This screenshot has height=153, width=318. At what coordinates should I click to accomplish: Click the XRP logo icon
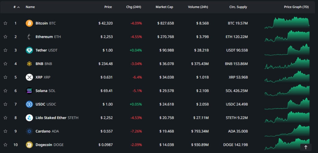[29, 77]
